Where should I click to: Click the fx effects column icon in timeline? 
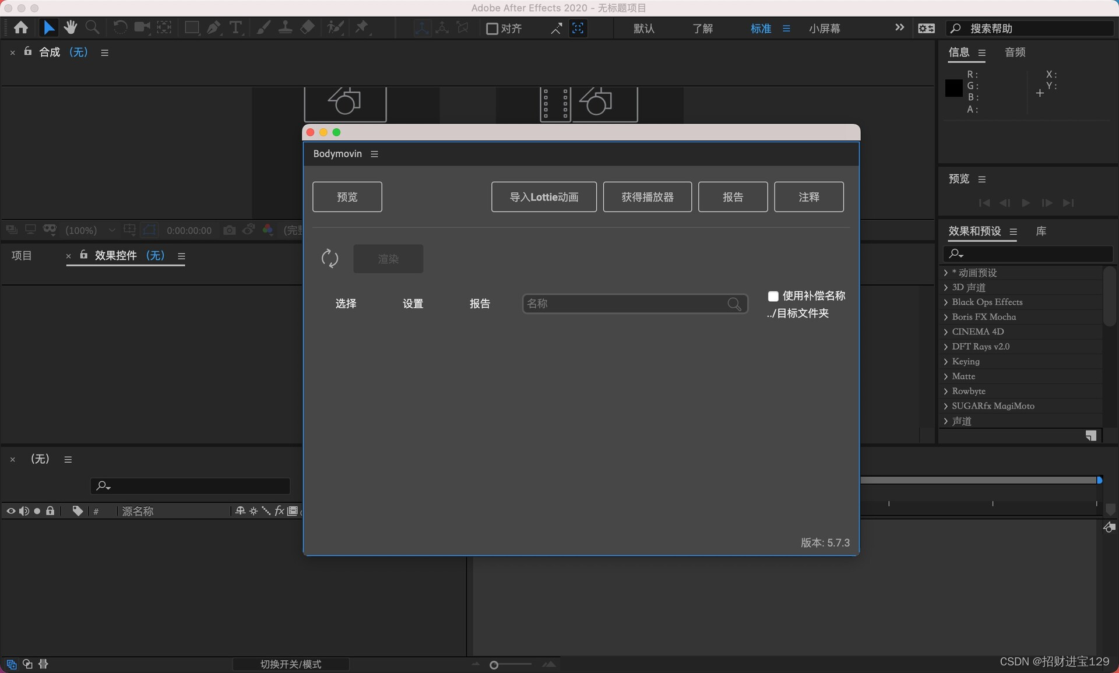point(279,511)
